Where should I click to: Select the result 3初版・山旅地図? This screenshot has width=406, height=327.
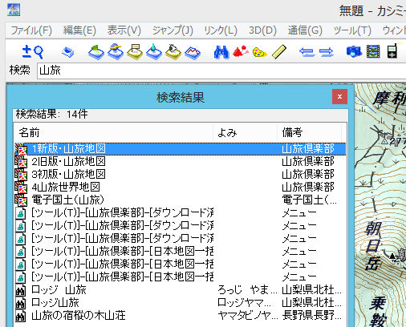click(x=181, y=175)
